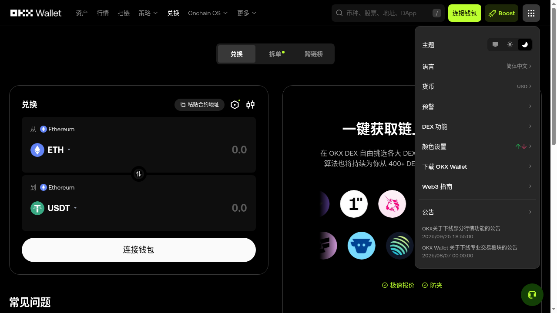Open the candlestick chart icon

[x=250, y=105]
